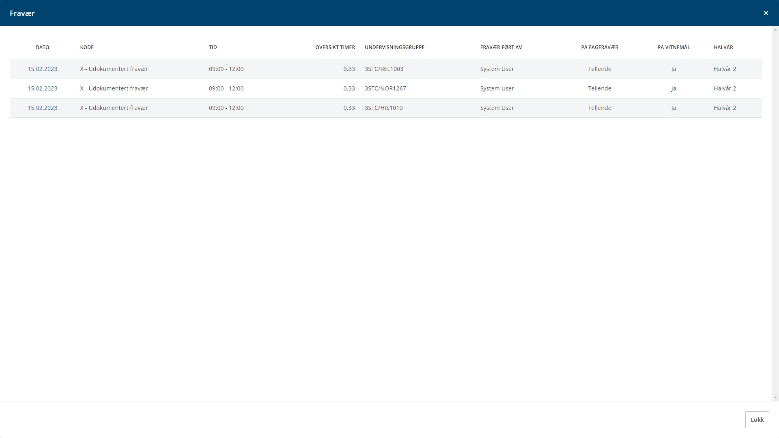
Task: Click the UNDERVISNINGSGRUPPE column header
Action: (394, 47)
